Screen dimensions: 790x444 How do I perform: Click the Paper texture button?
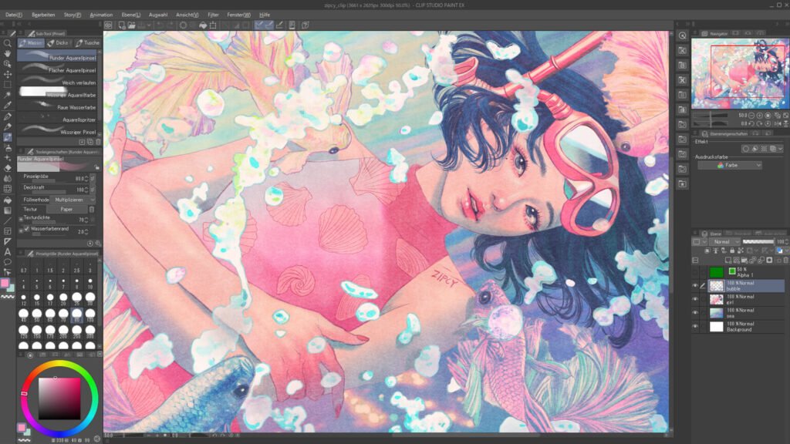[66, 210]
